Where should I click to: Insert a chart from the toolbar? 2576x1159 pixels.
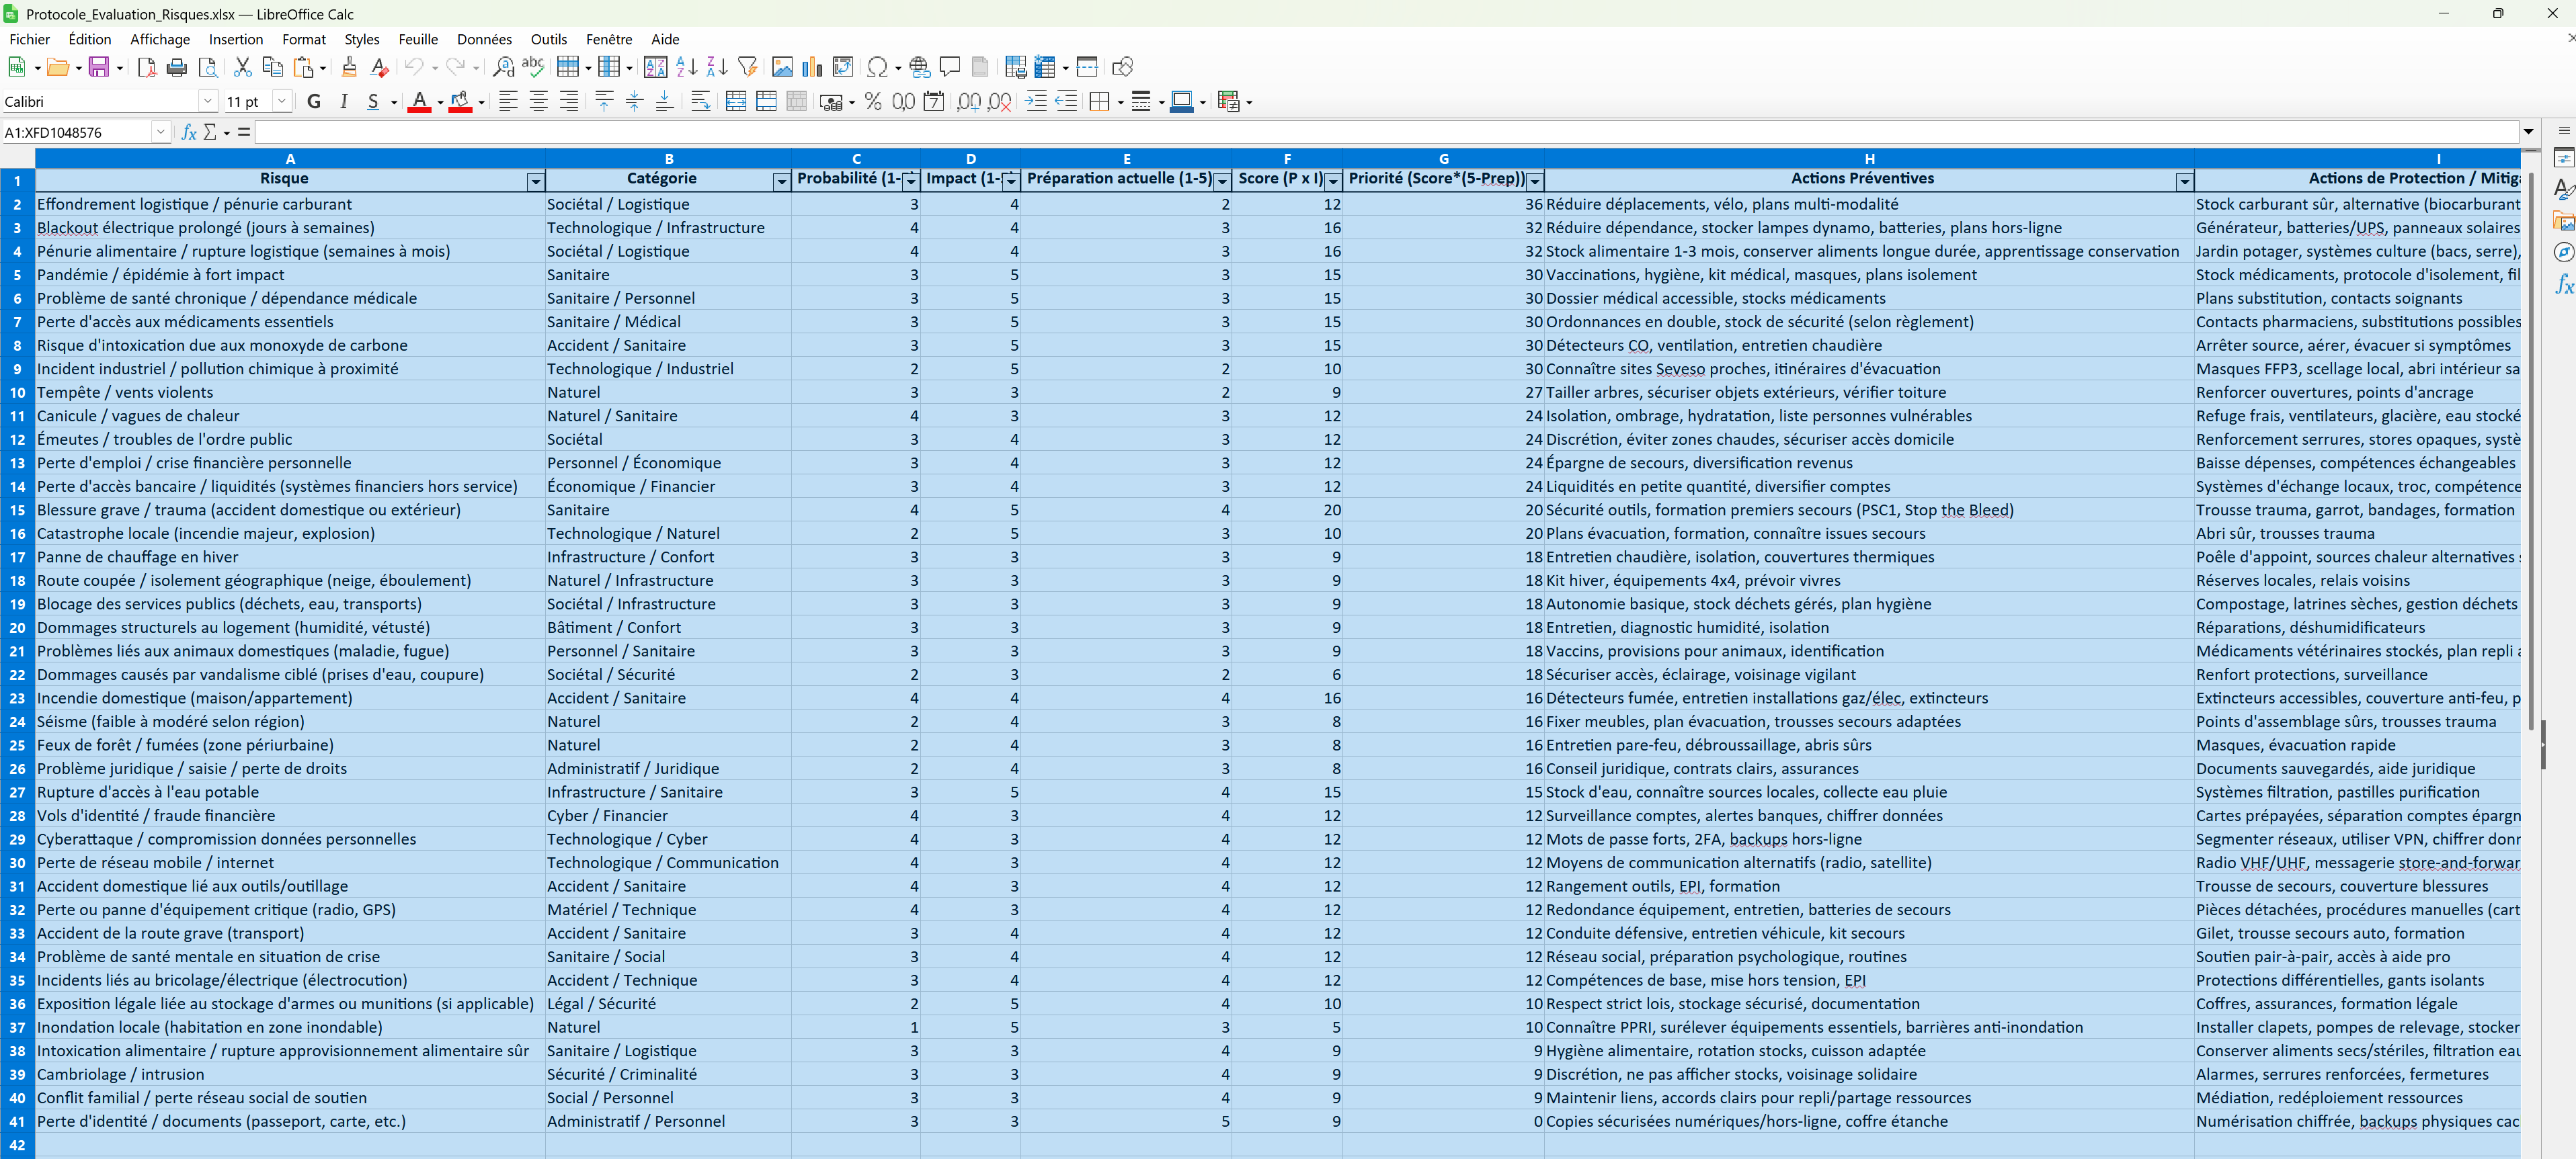[812, 67]
